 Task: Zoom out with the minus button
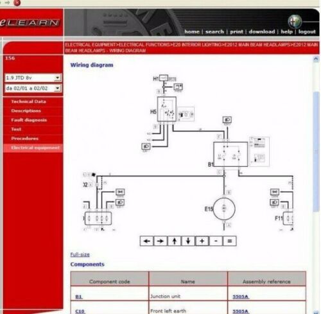tap(216, 241)
